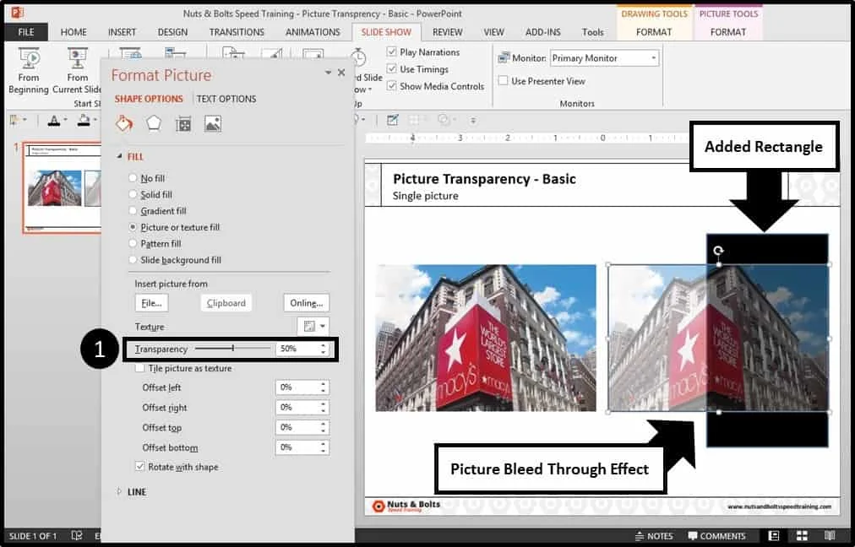This screenshot has height=547, width=855.
Task: Open the FILE tab
Action: 26,32
